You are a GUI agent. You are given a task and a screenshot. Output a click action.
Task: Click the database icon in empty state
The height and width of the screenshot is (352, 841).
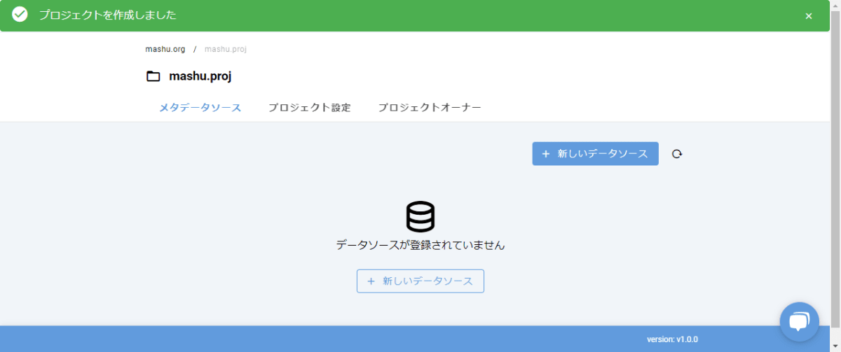tap(420, 217)
